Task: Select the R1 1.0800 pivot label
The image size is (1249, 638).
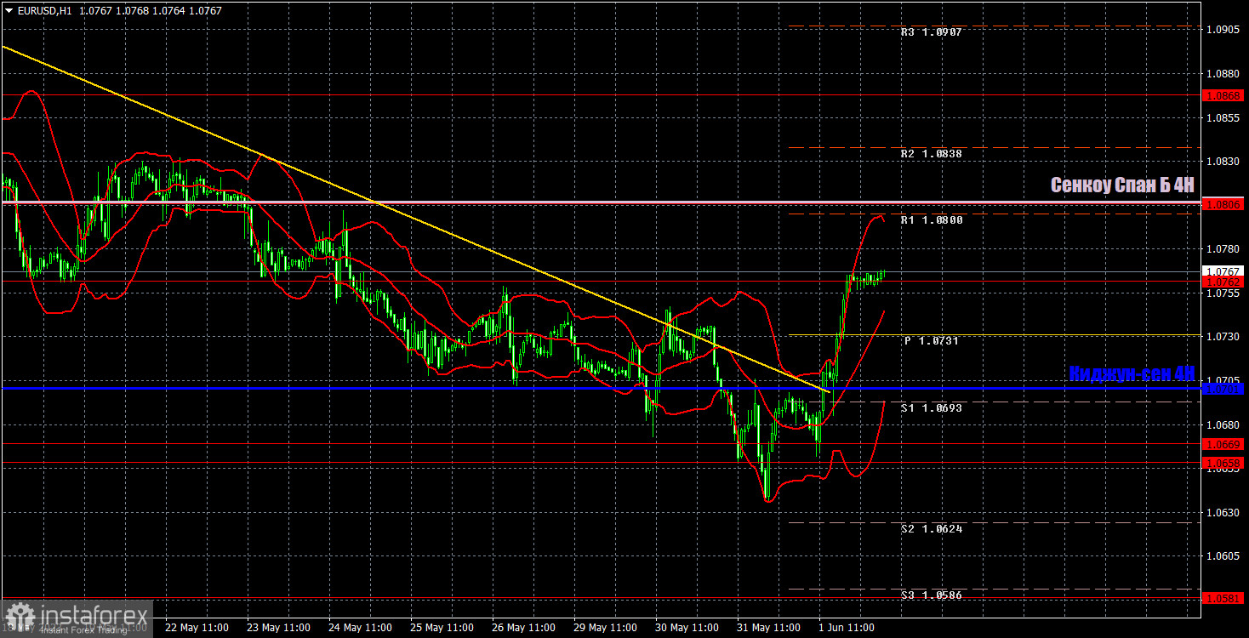Action: [x=932, y=219]
